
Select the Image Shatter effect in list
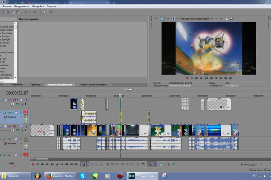(x=7, y=30)
